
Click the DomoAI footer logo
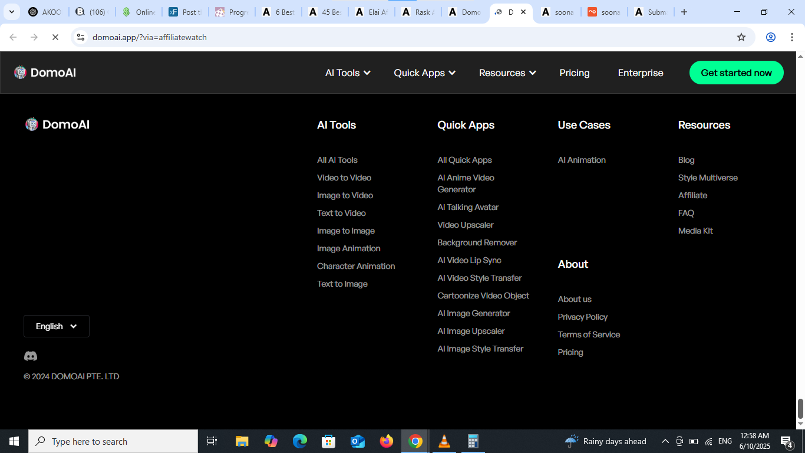pos(57,124)
